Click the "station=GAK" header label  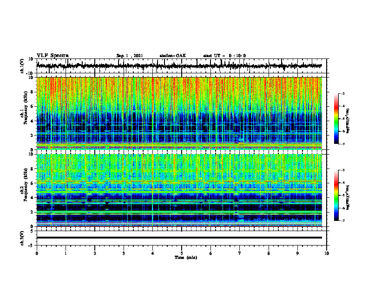pyautogui.click(x=173, y=56)
